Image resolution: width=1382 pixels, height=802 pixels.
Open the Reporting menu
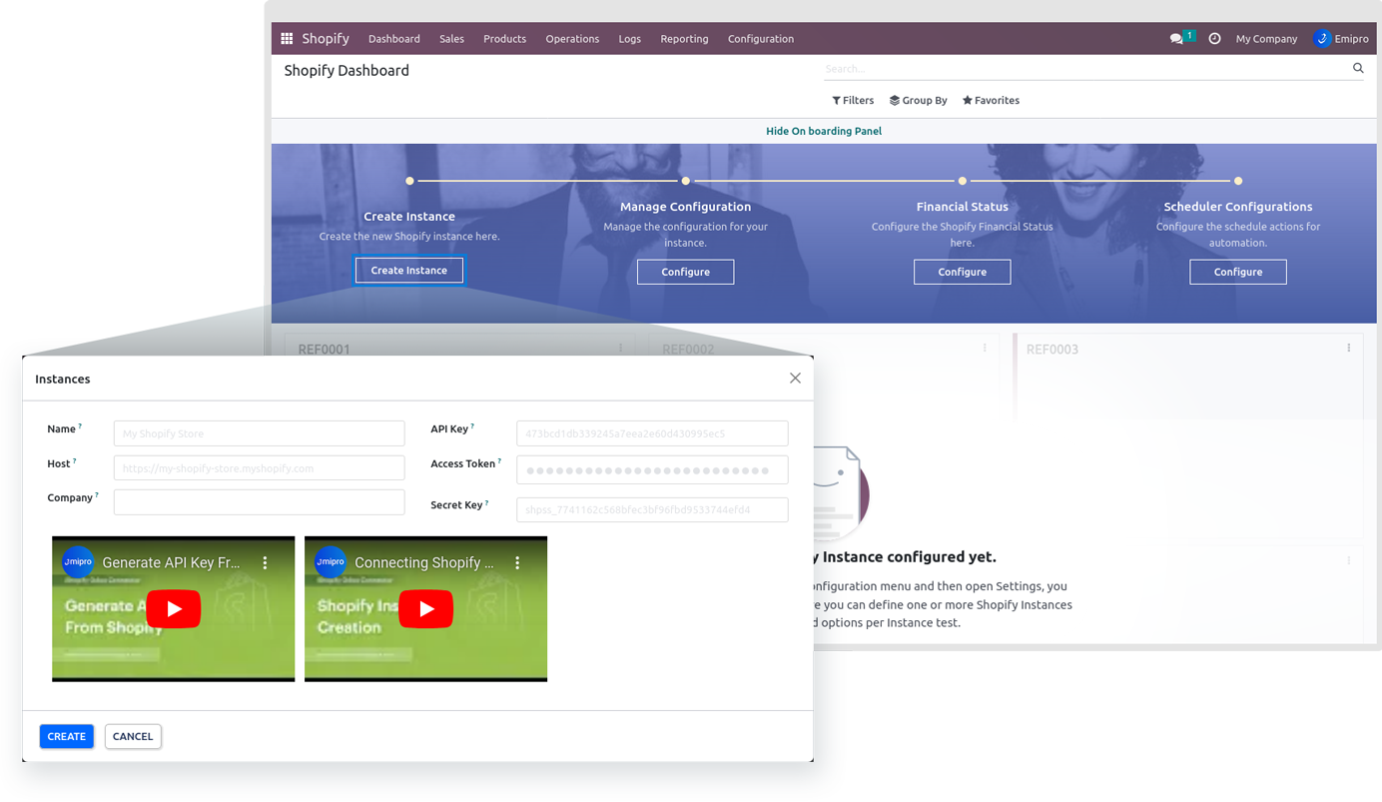(x=684, y=39)
